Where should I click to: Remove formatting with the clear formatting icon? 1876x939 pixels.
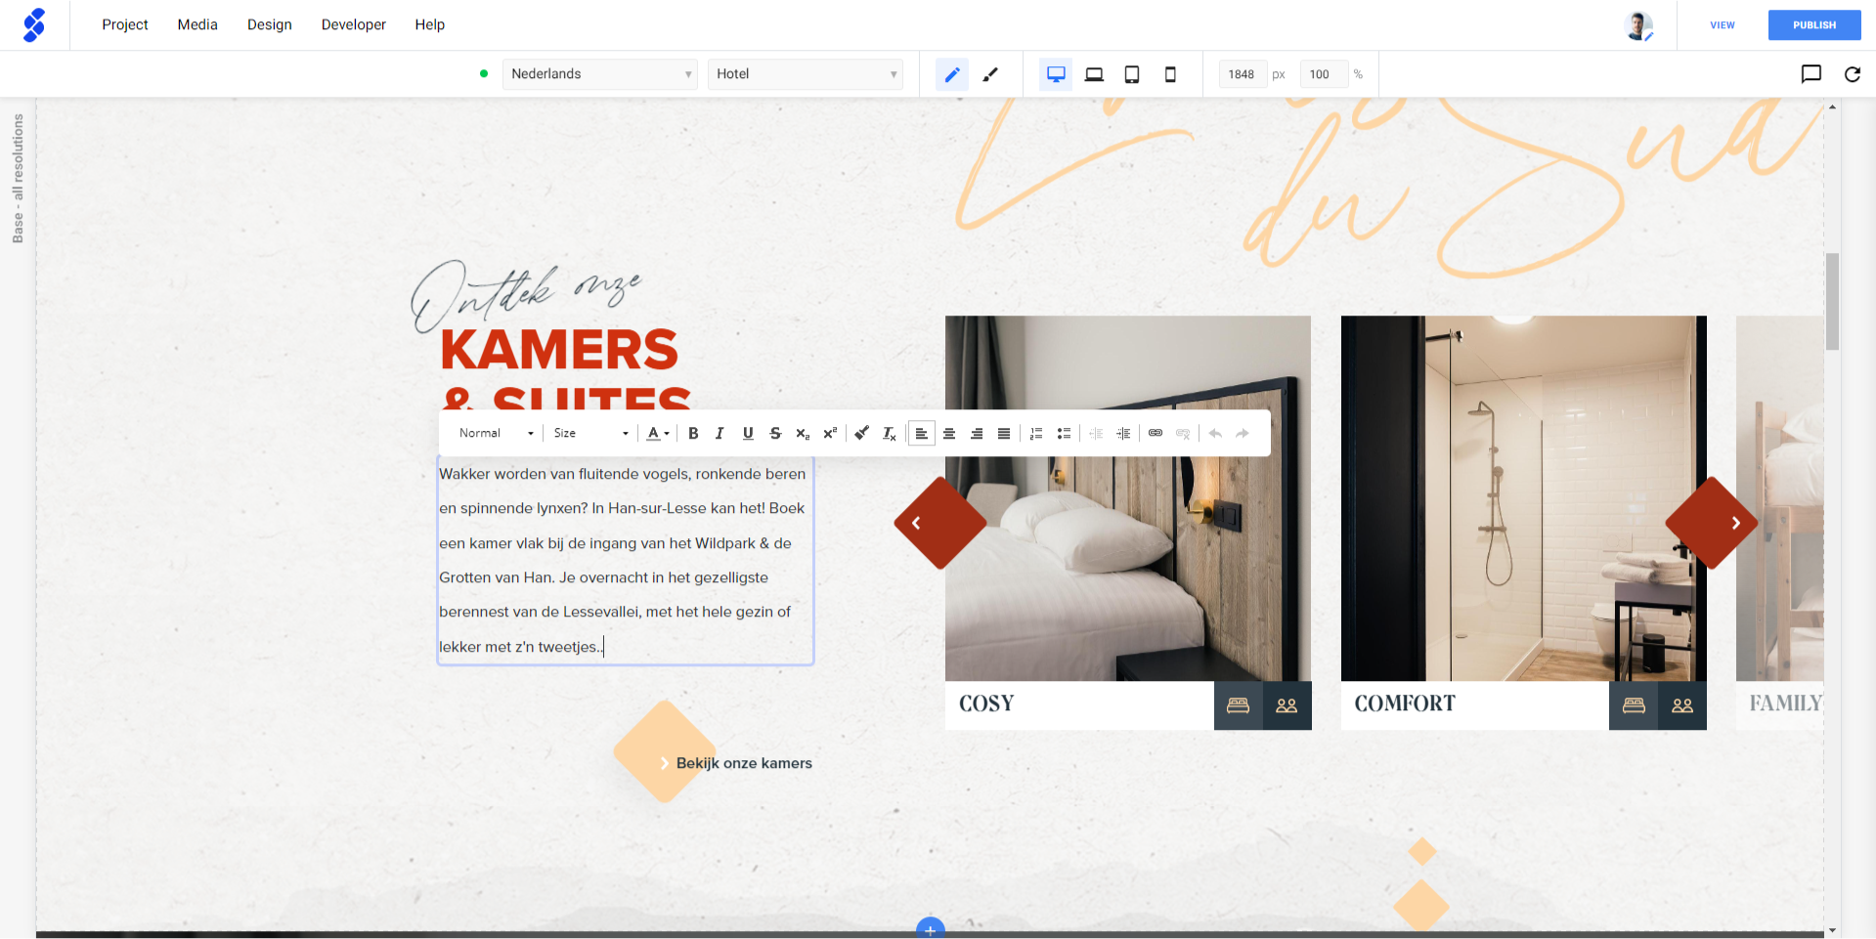click(889, 433)
